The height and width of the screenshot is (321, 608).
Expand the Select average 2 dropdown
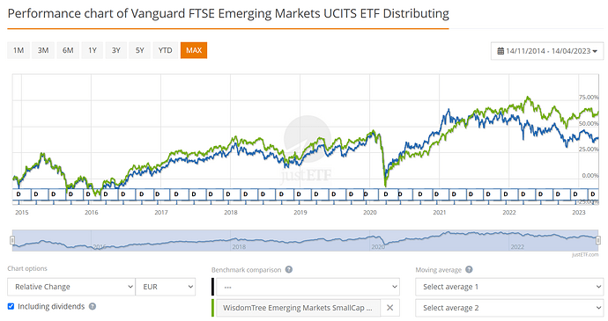click(509, 308)
